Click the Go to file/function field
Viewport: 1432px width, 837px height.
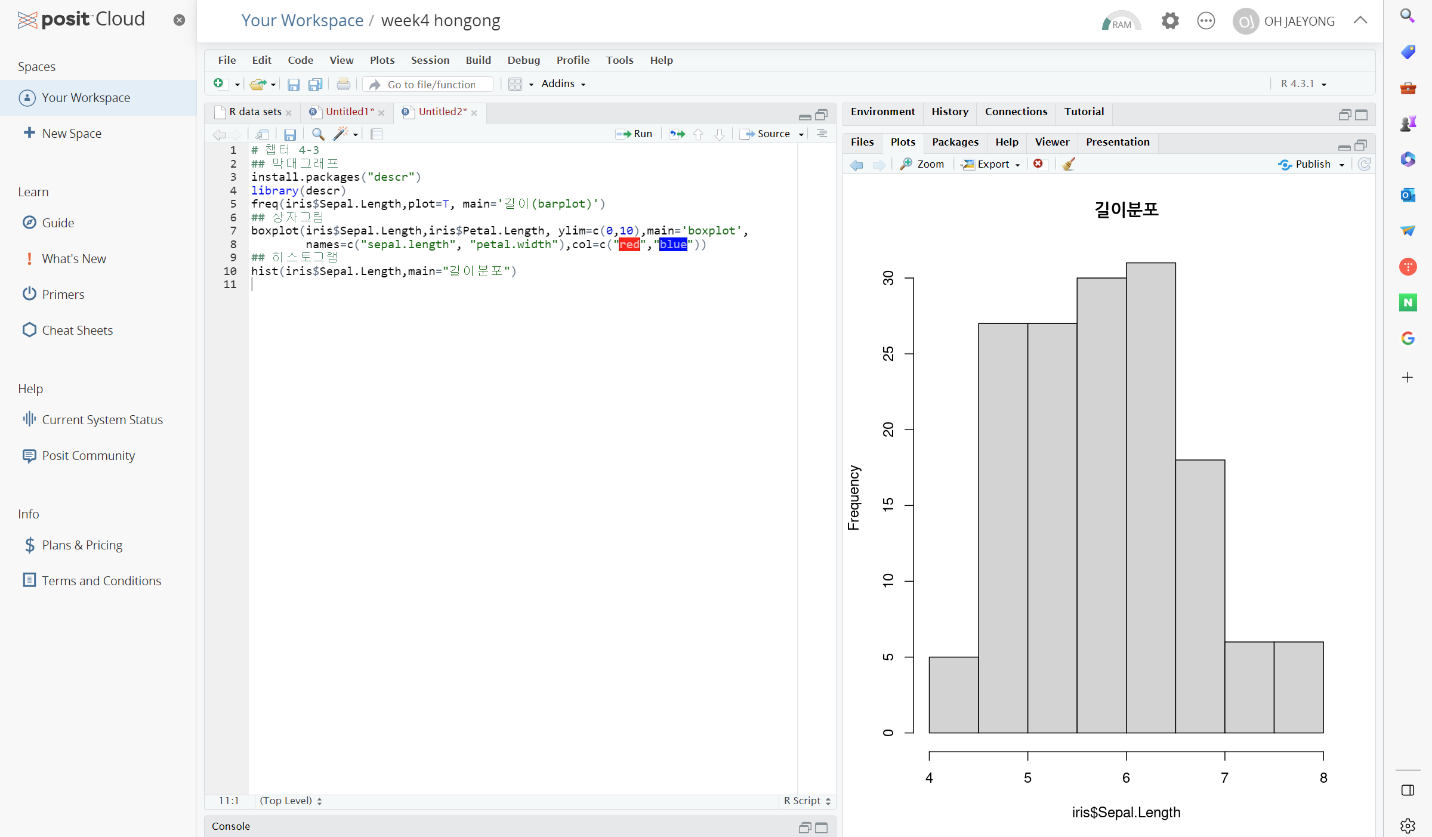point(431,84)
